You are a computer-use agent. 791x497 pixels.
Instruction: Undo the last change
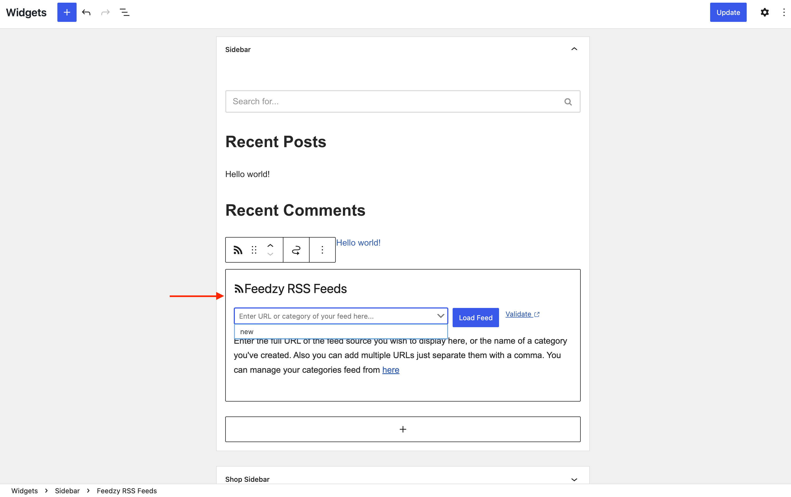click(86, 13)
